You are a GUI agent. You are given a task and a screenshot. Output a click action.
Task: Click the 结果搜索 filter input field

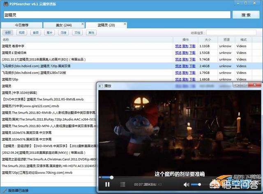point(231,32)
